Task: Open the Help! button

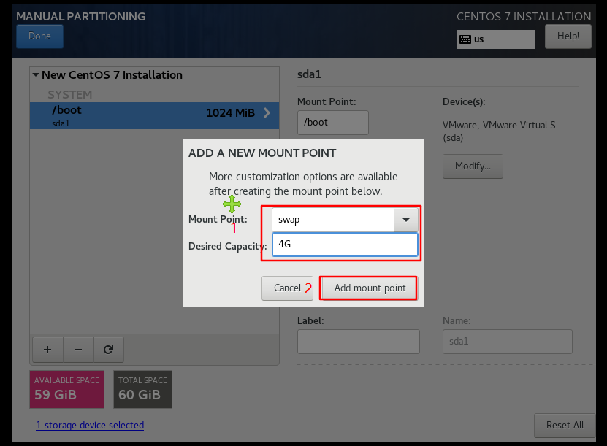Action: click(x=568, y=36)
